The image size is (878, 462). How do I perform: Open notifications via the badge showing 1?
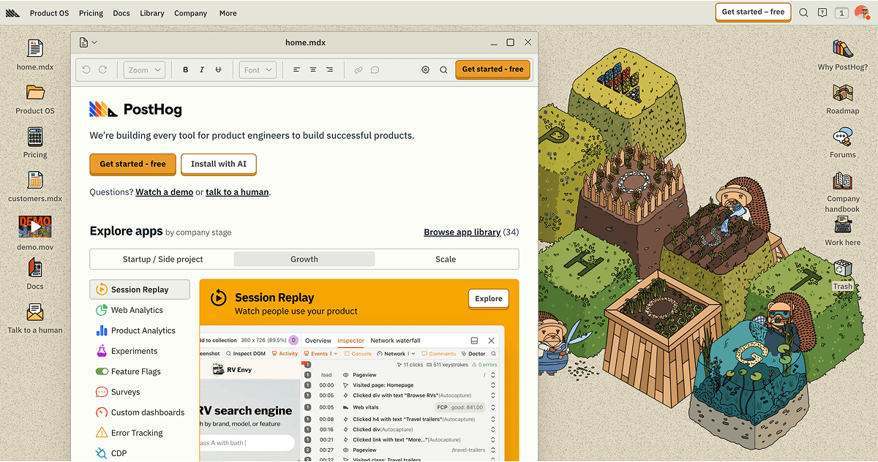(842, 12)
